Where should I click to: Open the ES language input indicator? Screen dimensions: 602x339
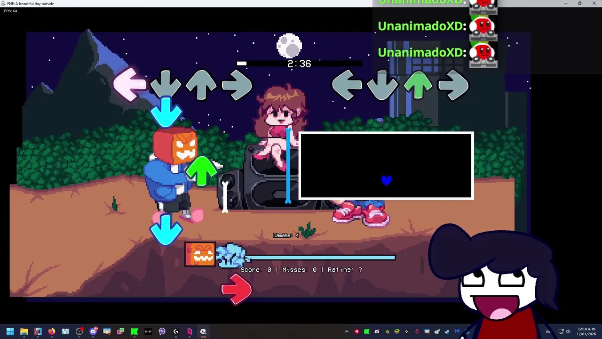(x=548, y=332)
